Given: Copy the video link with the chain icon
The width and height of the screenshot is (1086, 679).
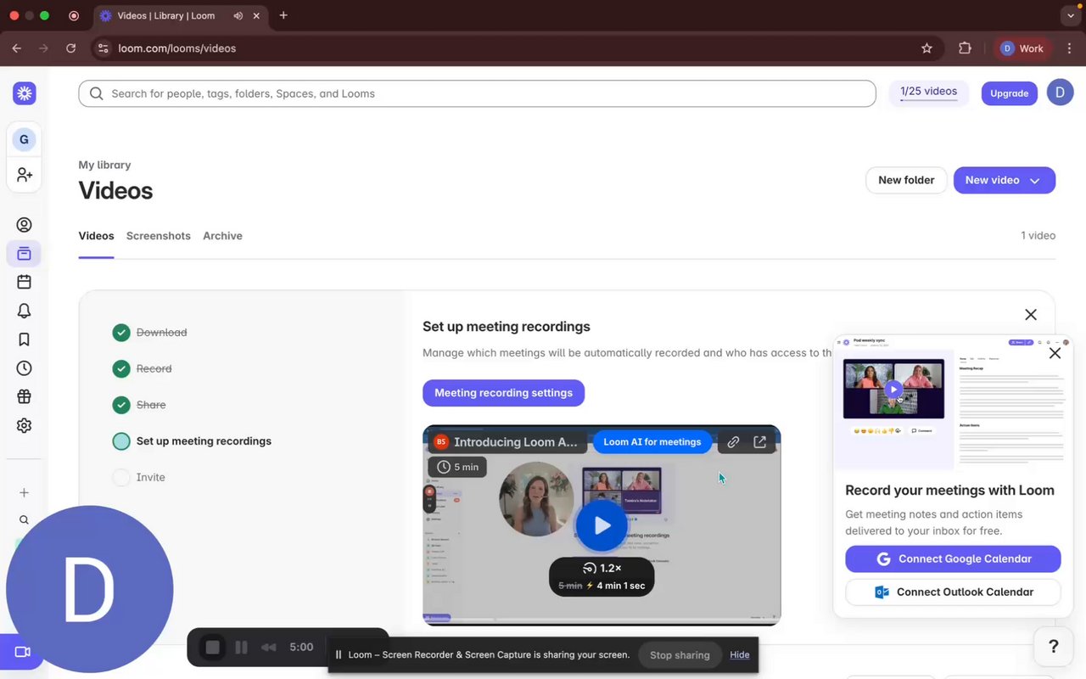Looking at the screenshot, I should click(733, 441).
